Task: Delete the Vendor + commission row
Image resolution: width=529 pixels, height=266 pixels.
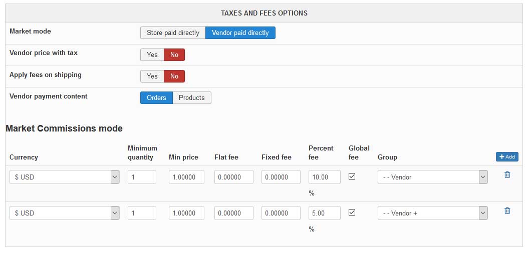Action: [507, 211]
